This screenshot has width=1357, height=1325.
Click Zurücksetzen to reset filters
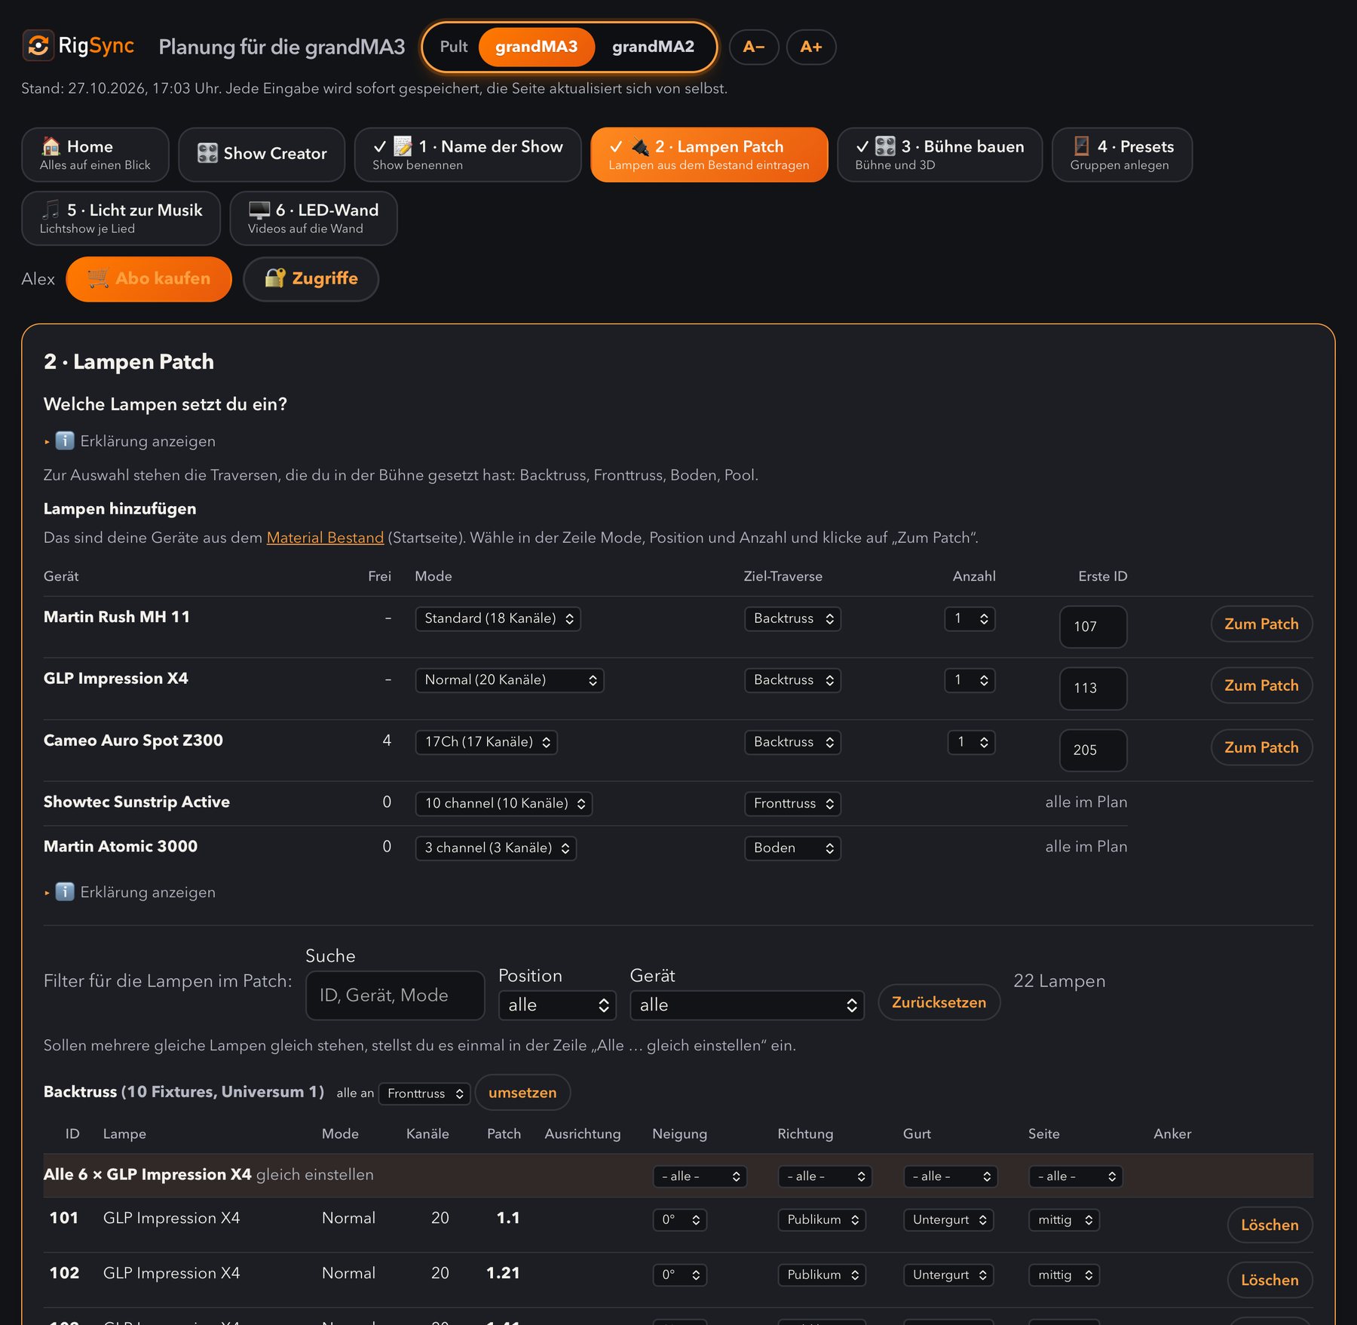pyautogui.click(x=939, y=1002)
